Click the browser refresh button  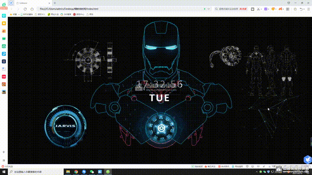tap(25, 9)
